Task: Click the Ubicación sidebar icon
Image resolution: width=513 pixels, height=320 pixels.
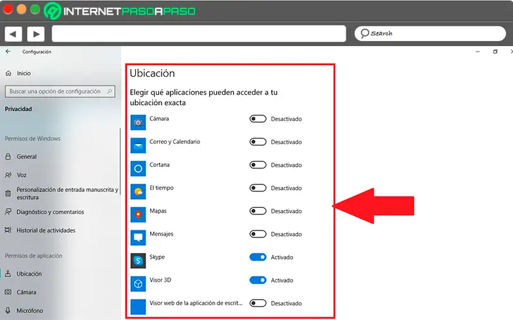Action: (8, 274)
